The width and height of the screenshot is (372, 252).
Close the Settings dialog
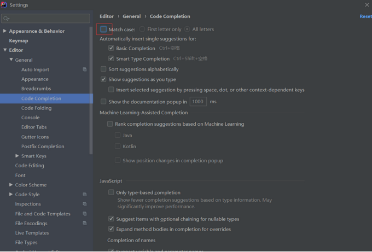[x=367, y=5]
